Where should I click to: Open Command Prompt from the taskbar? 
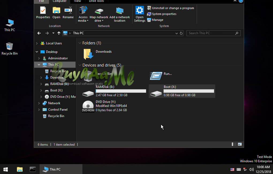[33, 169]
